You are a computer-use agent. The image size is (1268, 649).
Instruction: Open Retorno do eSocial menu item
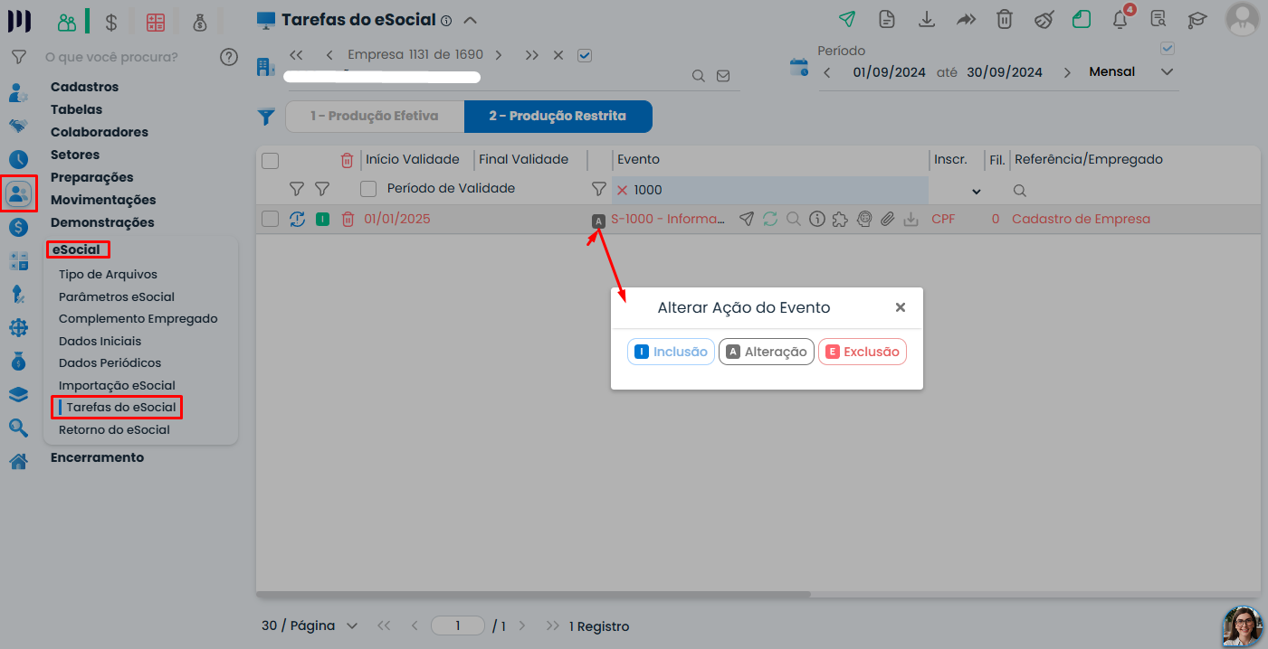pos(114,430)
